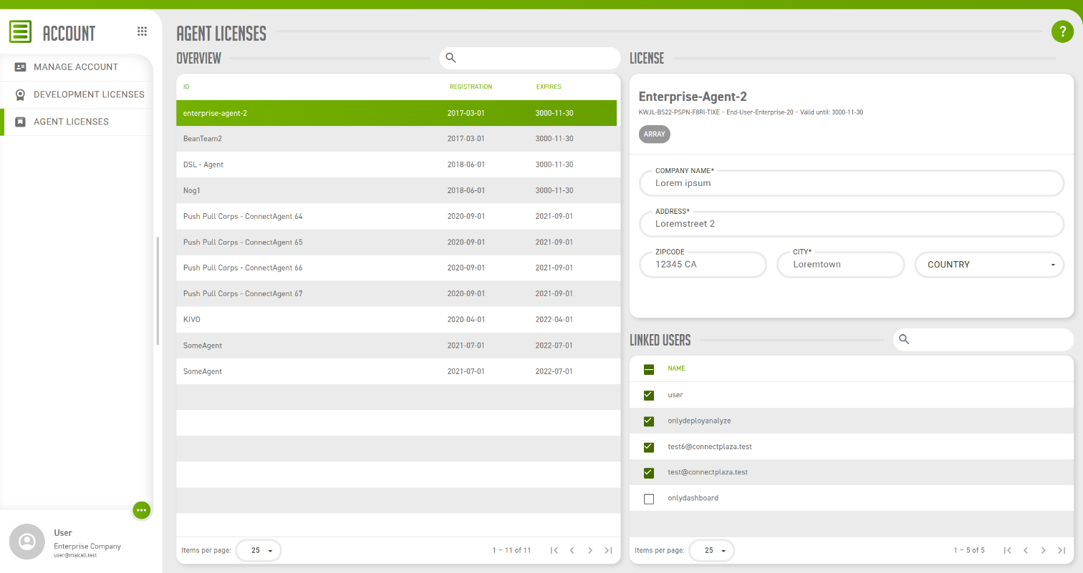
Task: Open the green three-dots user options button
Action: click(142, 510)
